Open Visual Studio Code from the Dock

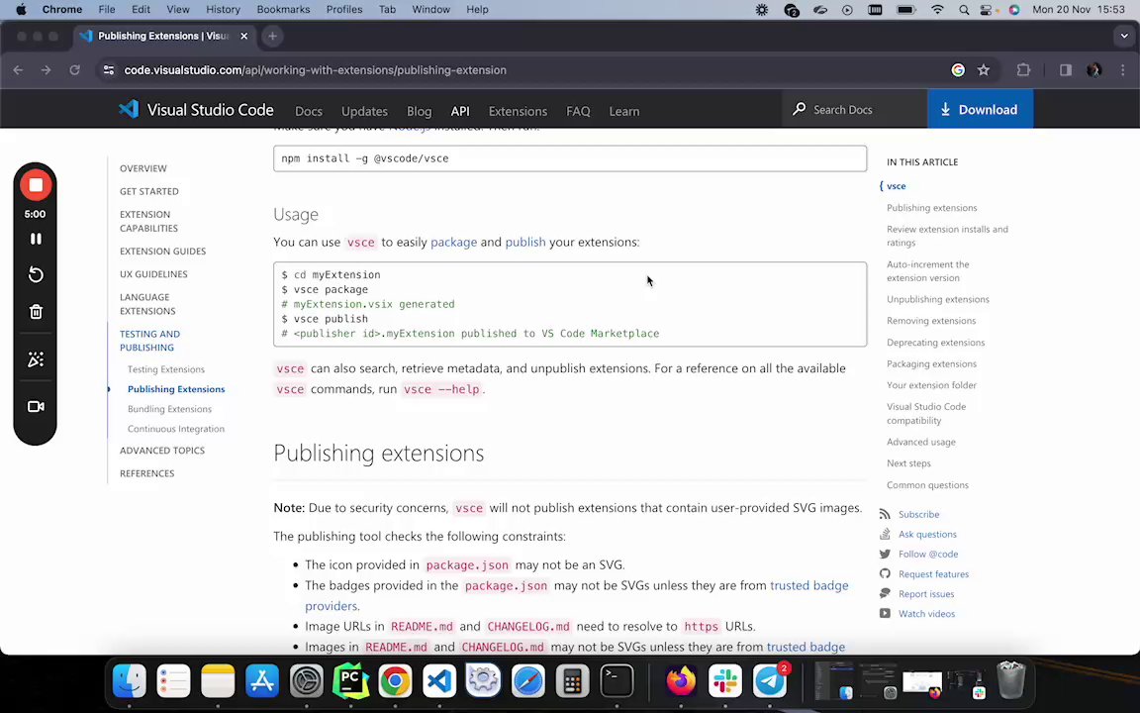point(439,681)
